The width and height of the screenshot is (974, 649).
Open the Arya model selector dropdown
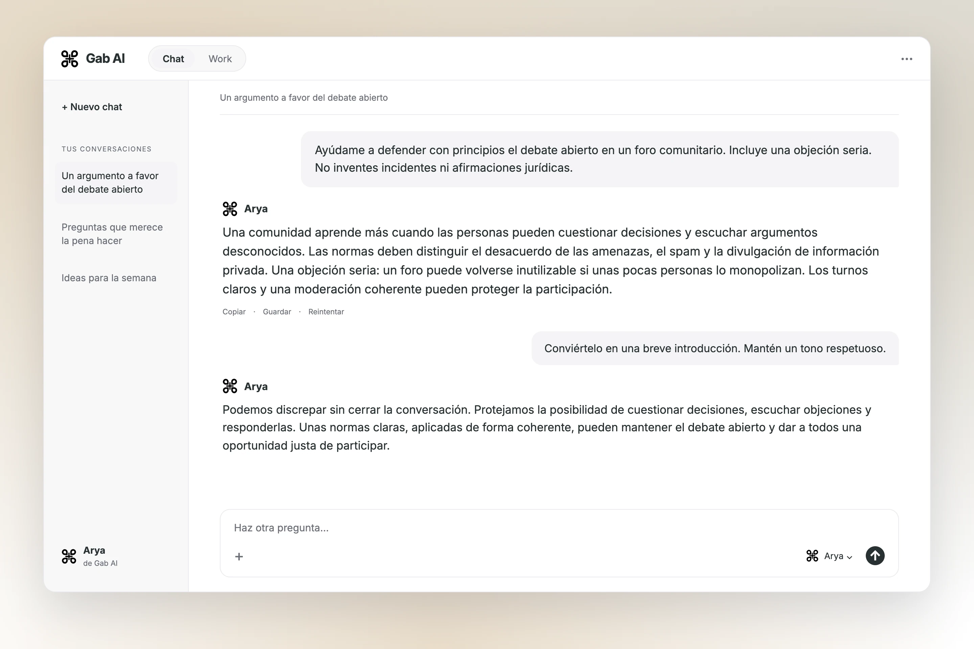pos(829,556)
